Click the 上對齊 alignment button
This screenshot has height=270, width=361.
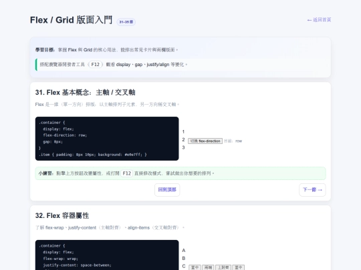click(223, 267)
